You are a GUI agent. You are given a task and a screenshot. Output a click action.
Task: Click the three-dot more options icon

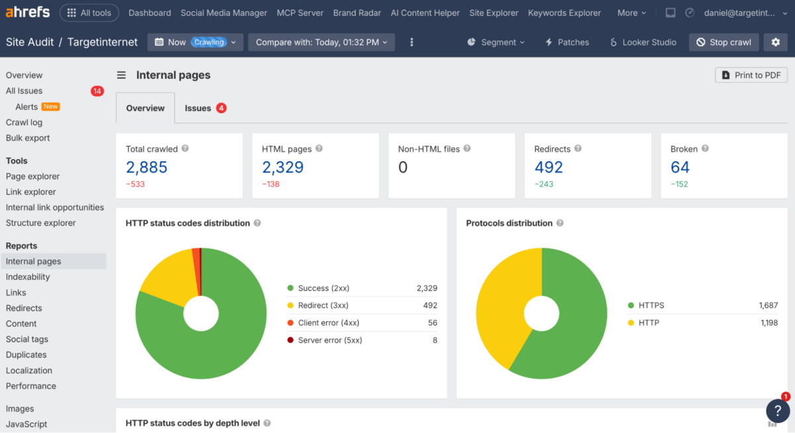coord(411,42)
